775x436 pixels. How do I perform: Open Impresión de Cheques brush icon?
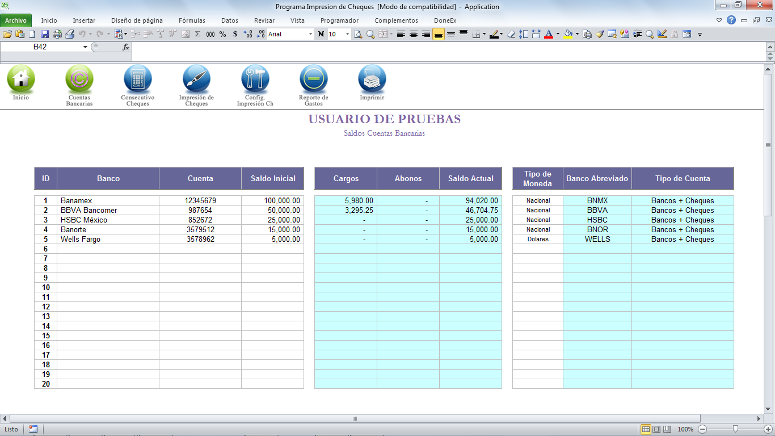tap(196, 79)
